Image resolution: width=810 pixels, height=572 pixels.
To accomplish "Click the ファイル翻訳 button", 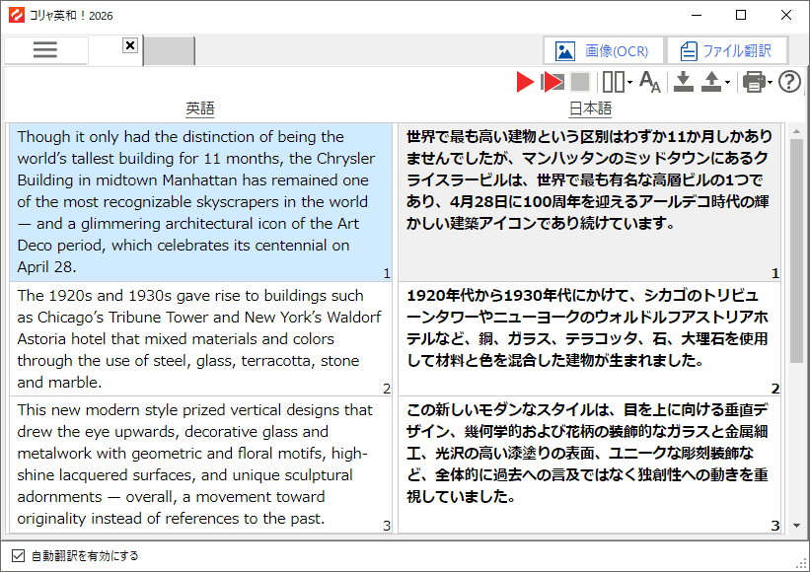I will click(727, 50).
